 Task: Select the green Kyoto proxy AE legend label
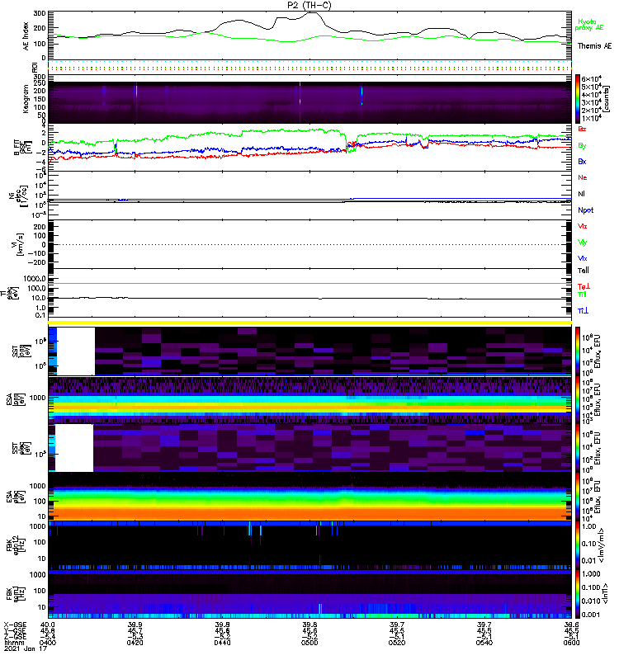pyautogui.click(x=588, y=25)
